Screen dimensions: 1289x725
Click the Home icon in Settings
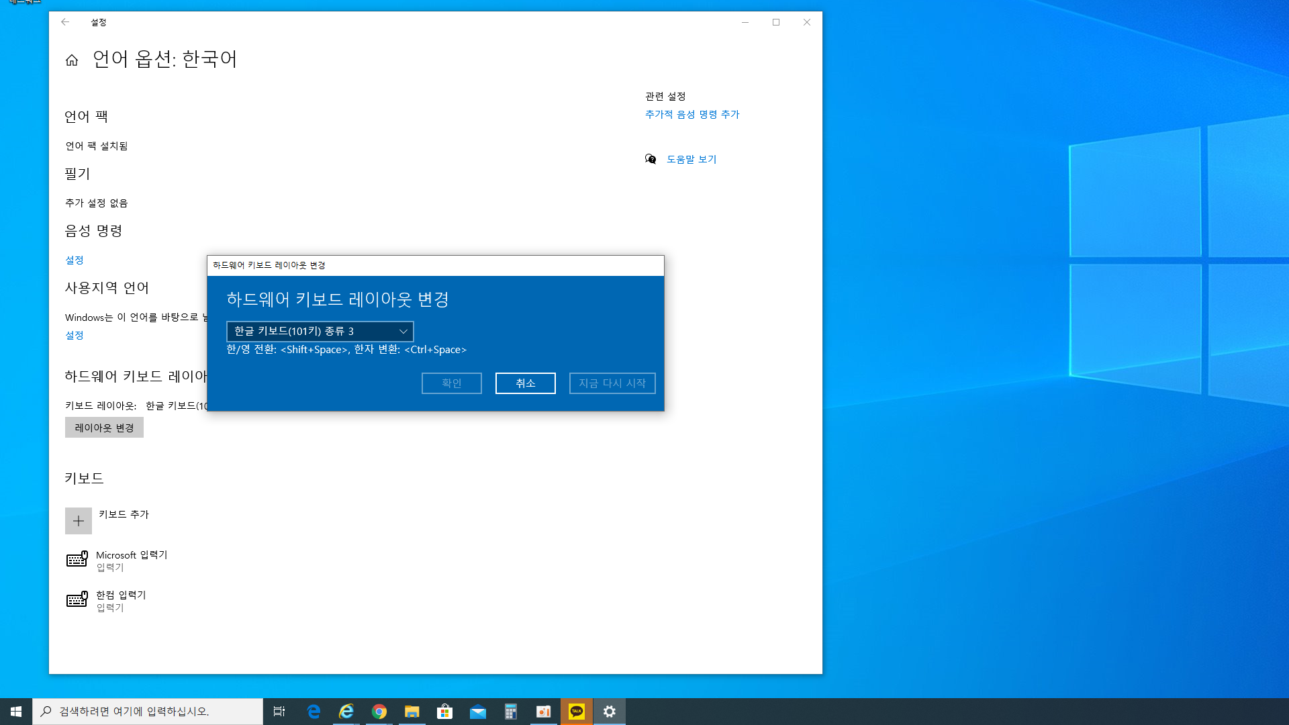(x=72, y=60)
